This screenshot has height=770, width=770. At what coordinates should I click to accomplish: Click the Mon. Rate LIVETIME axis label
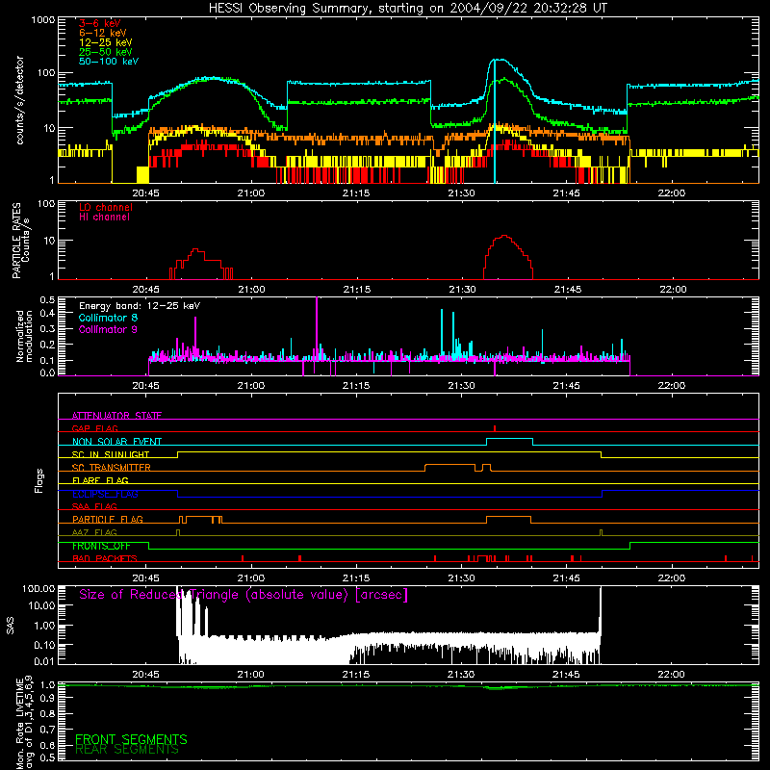pyautogui.click(x=25, y=723)
